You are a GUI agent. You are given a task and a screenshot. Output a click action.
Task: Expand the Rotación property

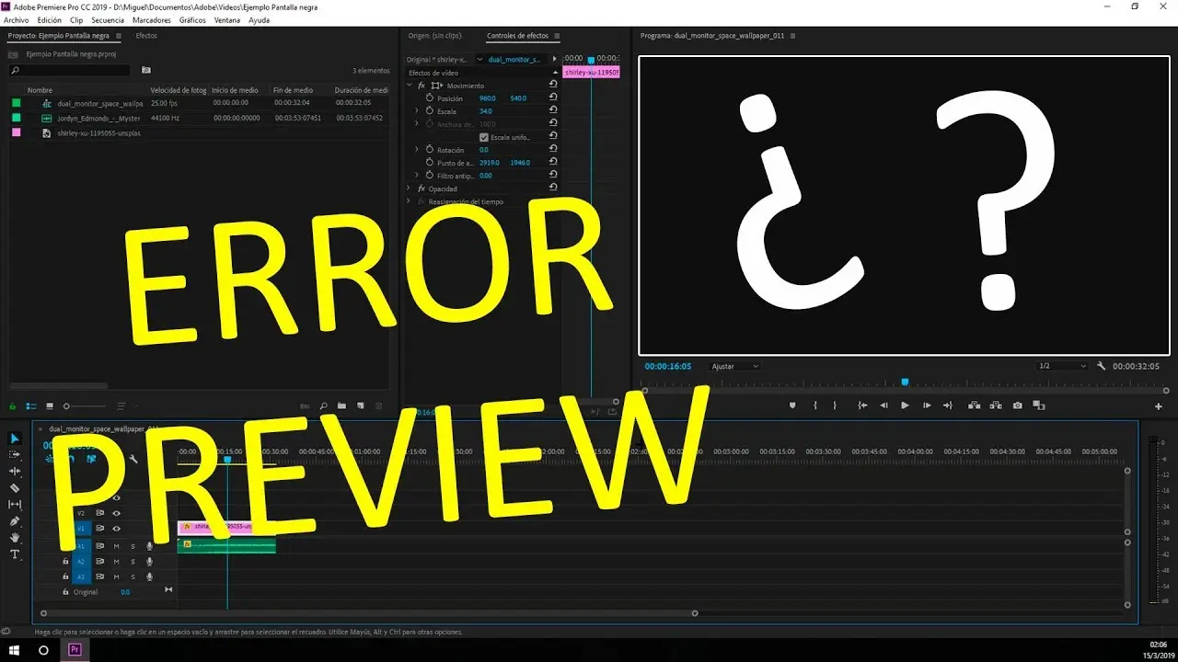click(x=417, y=149)
